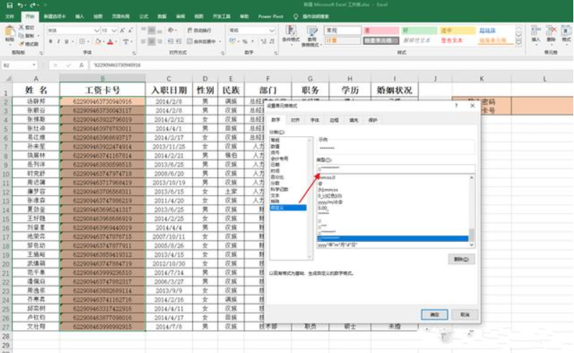The width and height of the screenshot is (574, 353).
Task: Select the green 'Good' cell style
Action: point(419,30)
